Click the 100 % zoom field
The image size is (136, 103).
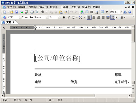115,12
